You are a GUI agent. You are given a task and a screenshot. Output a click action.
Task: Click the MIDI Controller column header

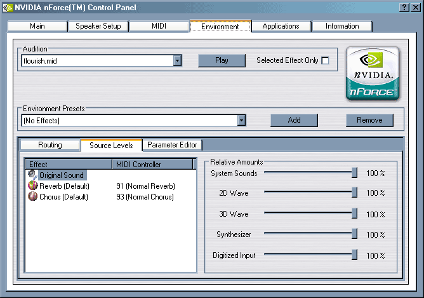coord(152,165)
